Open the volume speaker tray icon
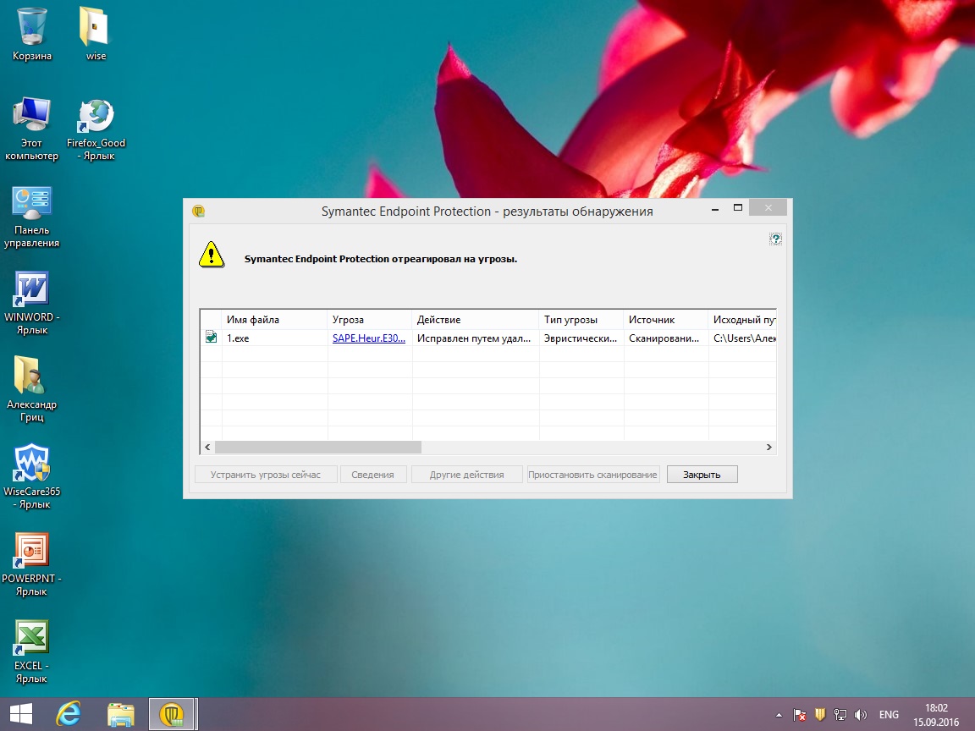Screen dimensions: 975x731 (x=861, y=715)
